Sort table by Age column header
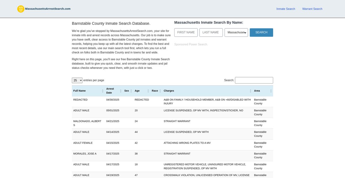The image size is (345, 178). tap(137, 91)
